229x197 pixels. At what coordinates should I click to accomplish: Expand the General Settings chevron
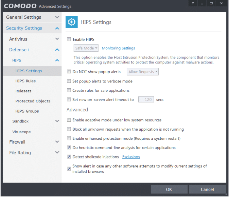(x=57, y=17)
